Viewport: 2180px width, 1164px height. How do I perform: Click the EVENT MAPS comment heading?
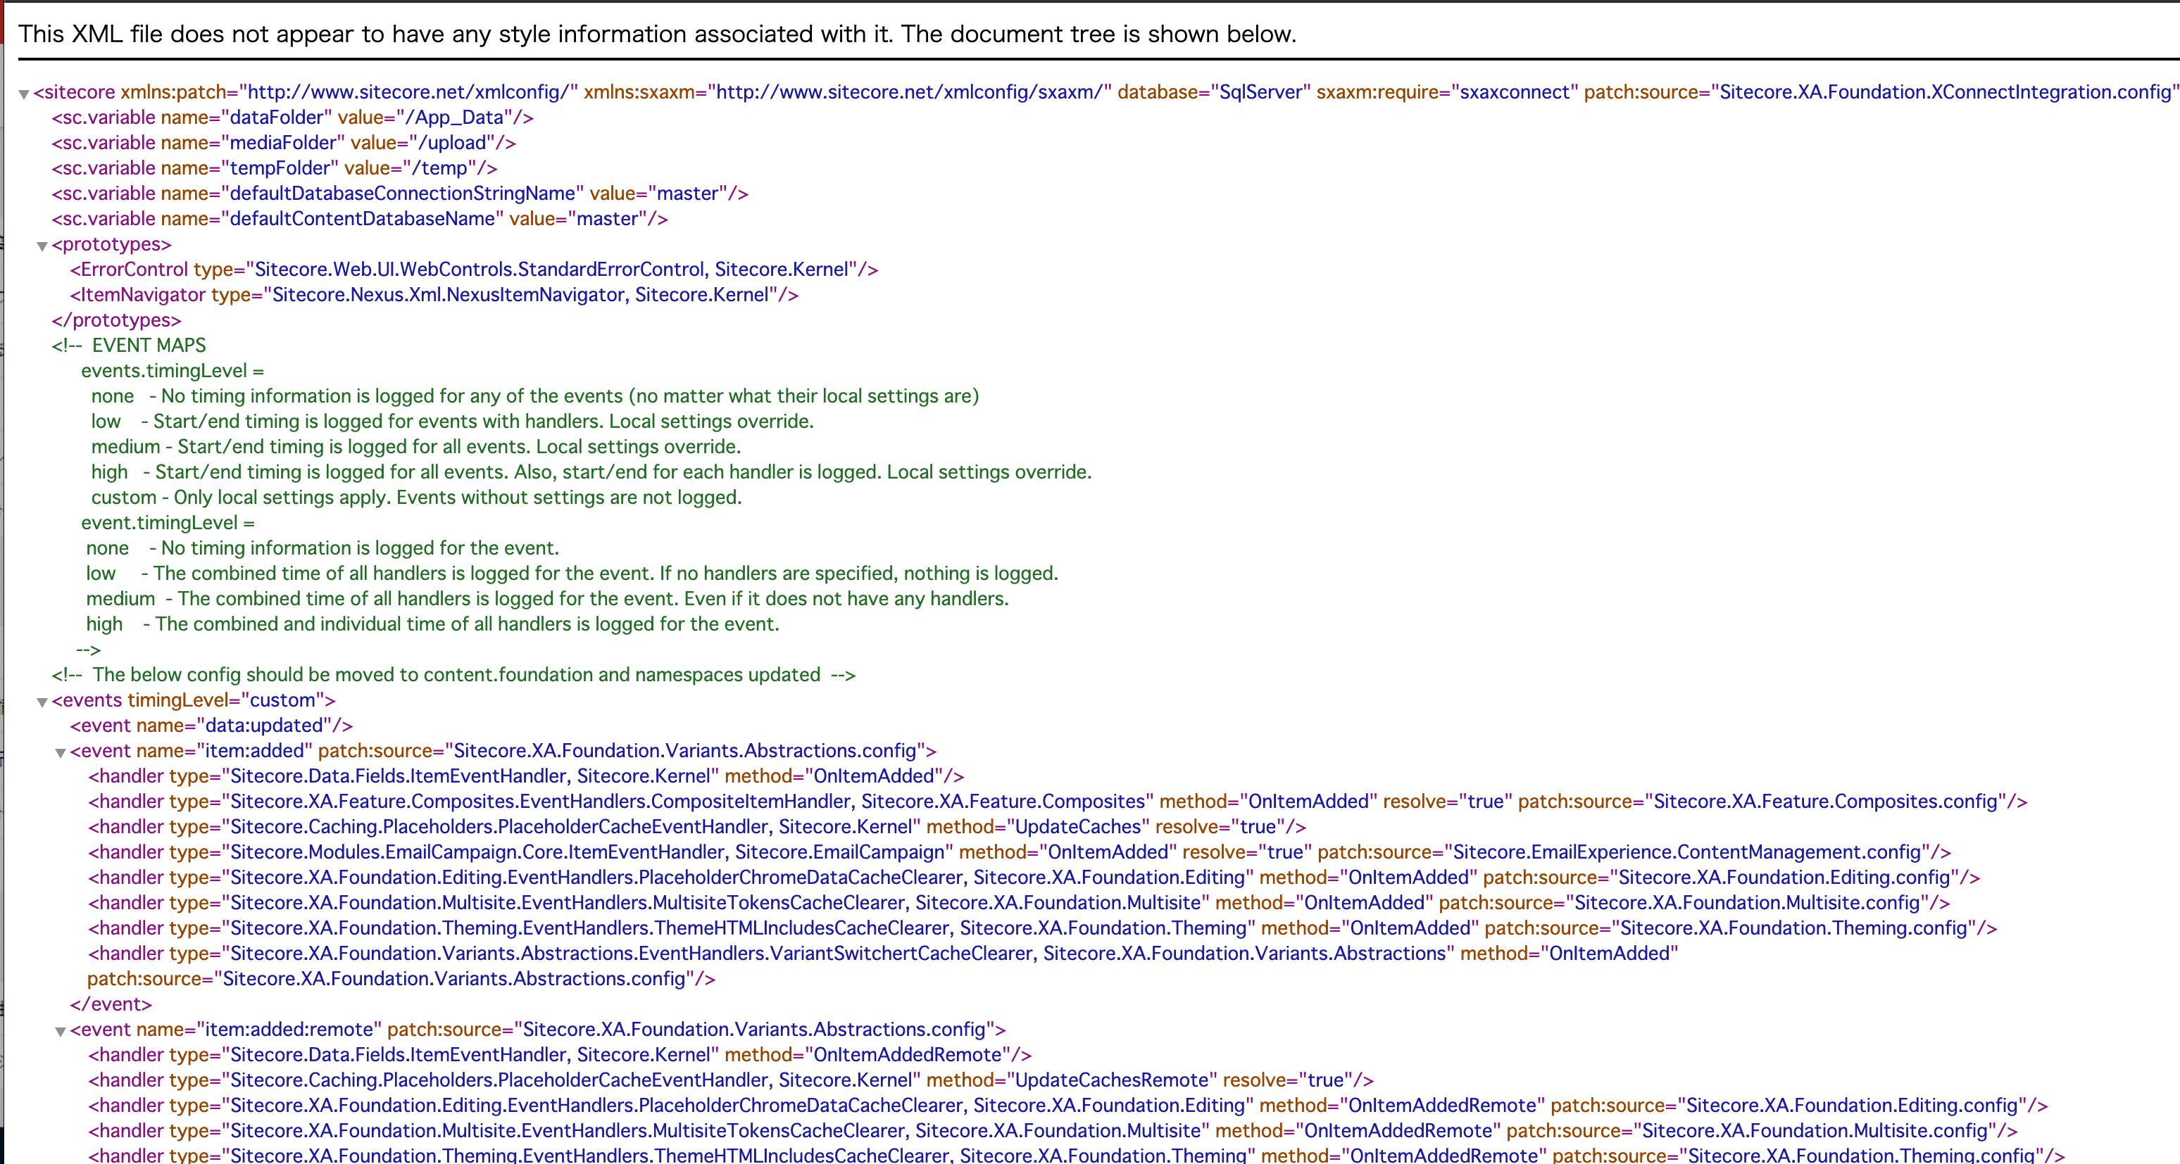pos(129,345)
